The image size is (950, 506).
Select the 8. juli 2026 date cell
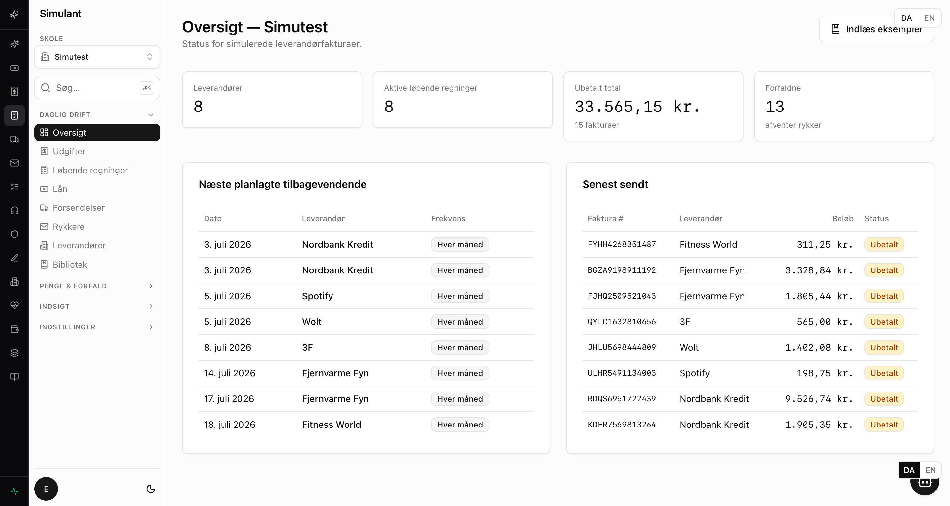pyautogui.click(x=227, y=347)
